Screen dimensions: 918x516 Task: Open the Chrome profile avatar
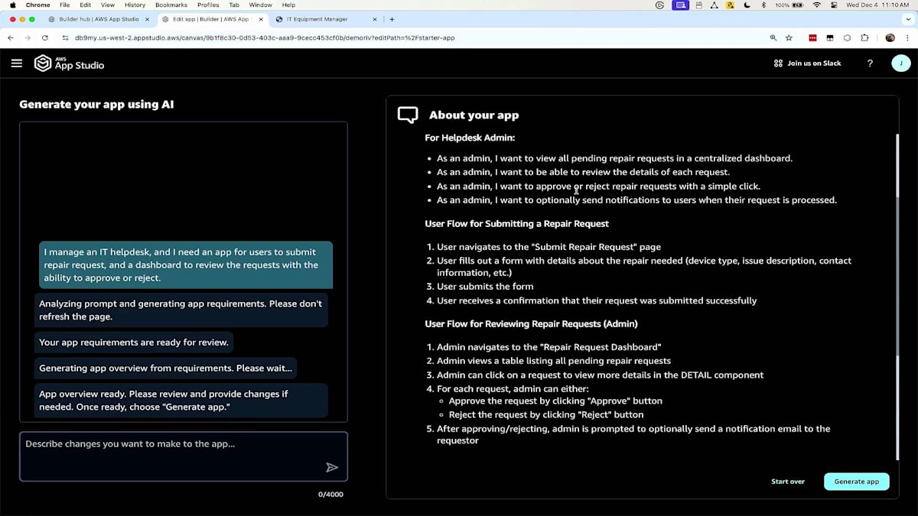pyautogui.click(x=890, y=37)
